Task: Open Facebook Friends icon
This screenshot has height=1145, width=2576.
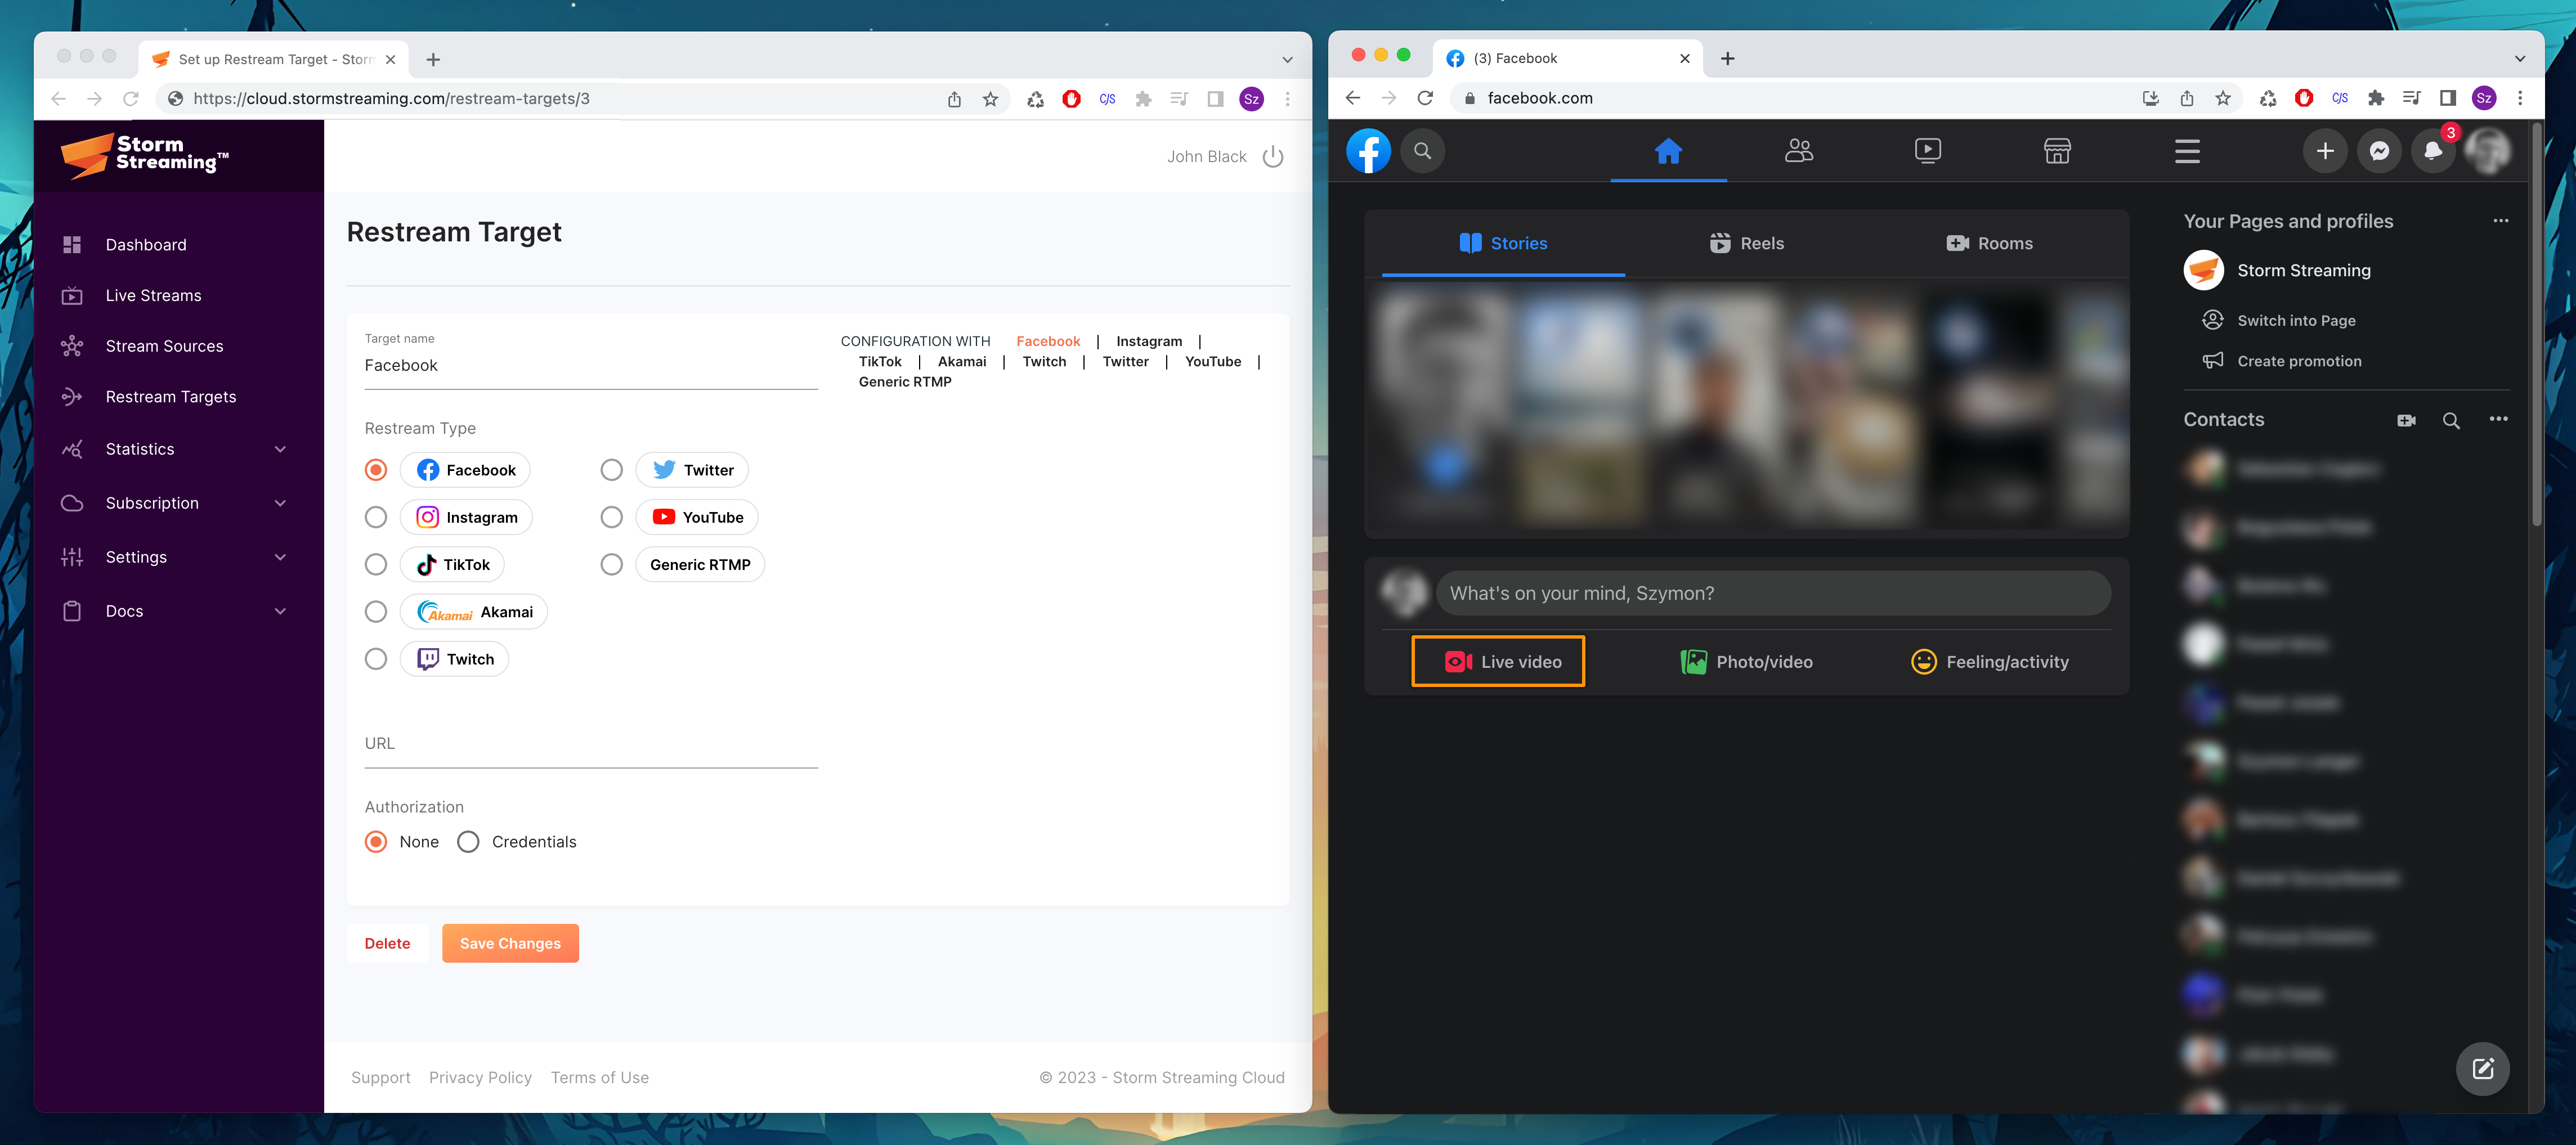Action: [x=1798, y=151]
